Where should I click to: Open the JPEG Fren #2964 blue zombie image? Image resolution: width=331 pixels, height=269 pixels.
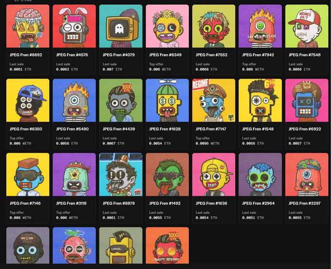tap(260, 174)
